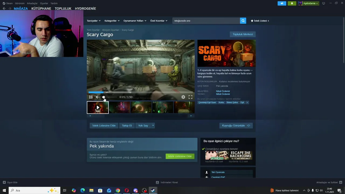Open the green-lit fourth screenshot thumbnail

[163, 107]
